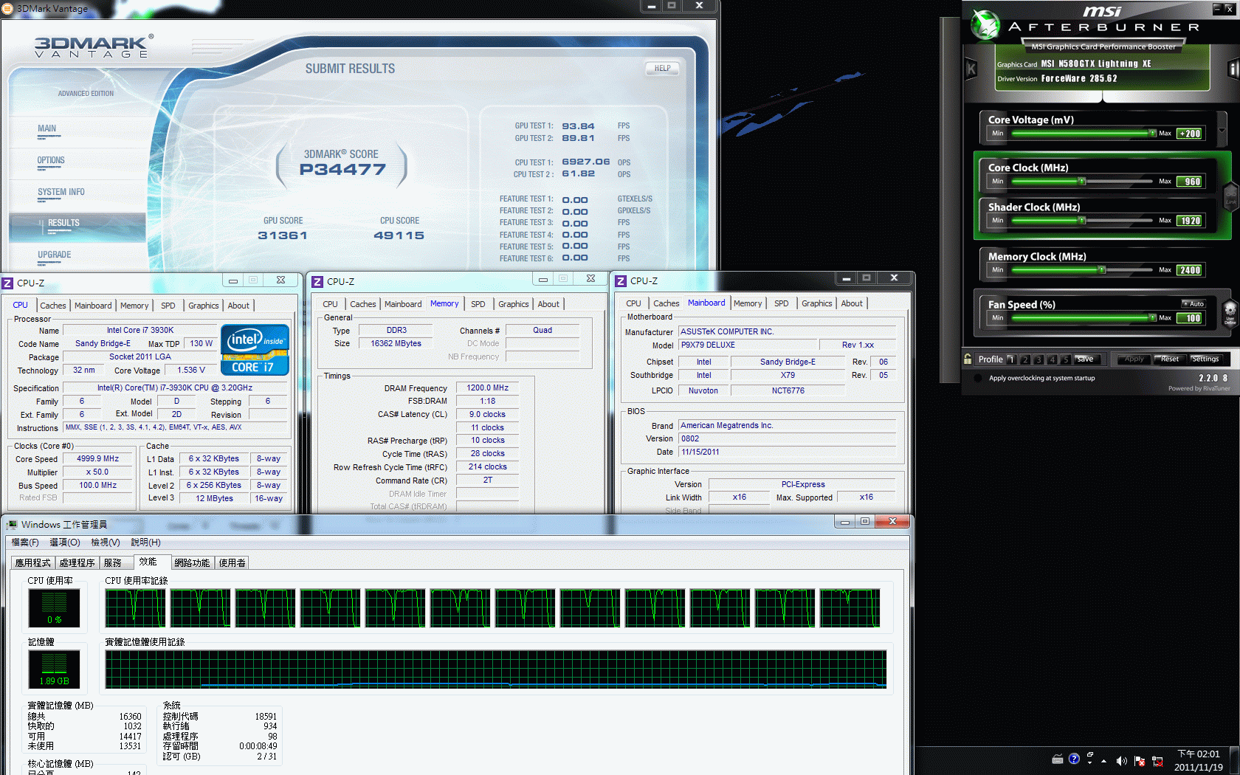Screen dimensions: 1240x775
Task: Select Afterburner profile slot 5
Action: click(1066, 359)
